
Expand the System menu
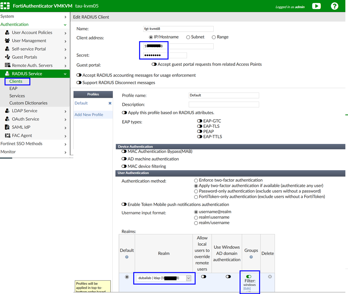pos(65,17)
